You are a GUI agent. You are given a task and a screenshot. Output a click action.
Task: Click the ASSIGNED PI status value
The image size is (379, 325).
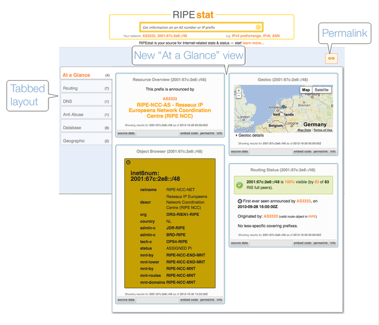pyautogui.click(x=179, y=248)
